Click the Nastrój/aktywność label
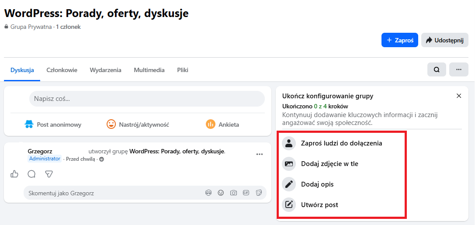The width and height of the screenshot is (475, 225). click(144, 125)
